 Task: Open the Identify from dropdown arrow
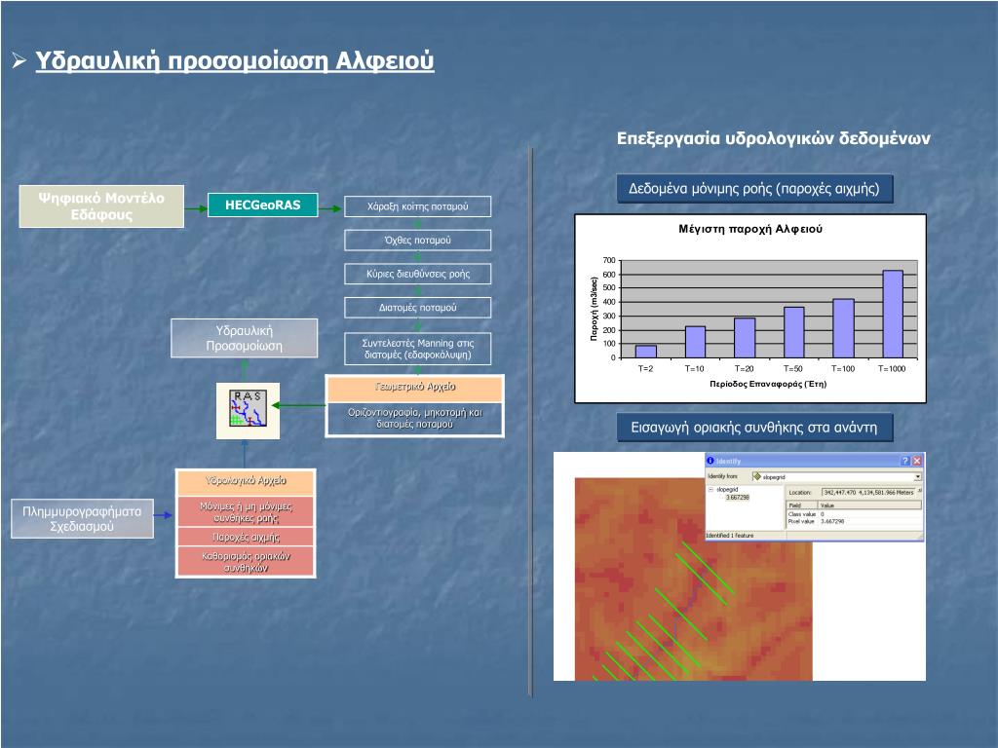click(917, 476)
